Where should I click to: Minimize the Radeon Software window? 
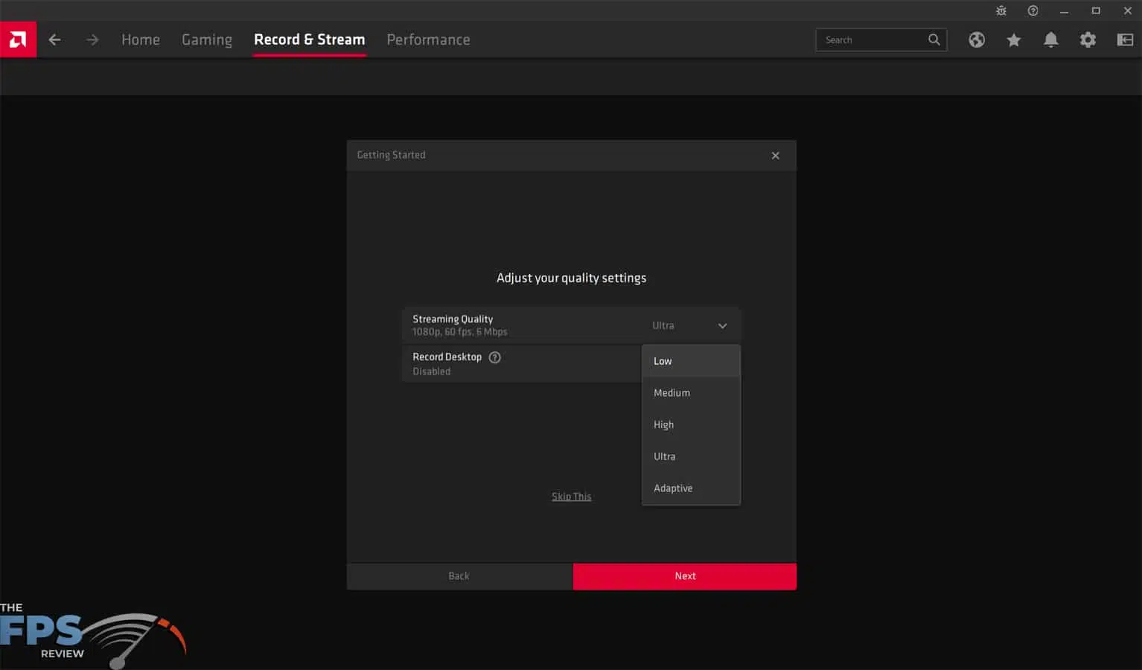coord(1064,10)
